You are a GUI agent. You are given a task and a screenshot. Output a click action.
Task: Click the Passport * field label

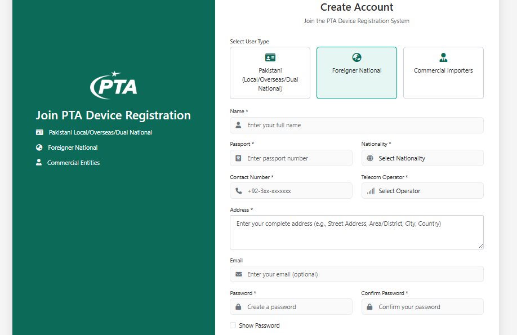tap(242, 144)
